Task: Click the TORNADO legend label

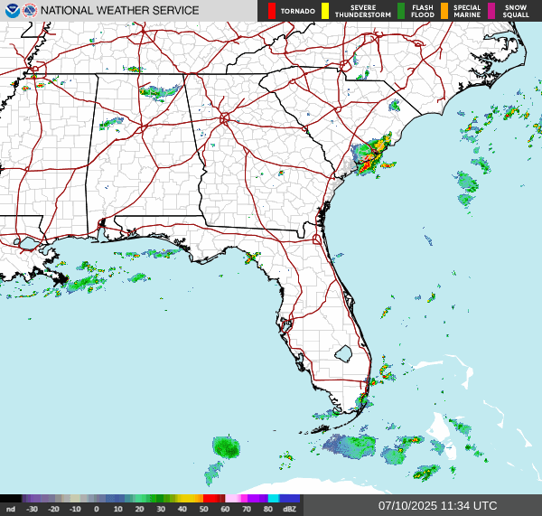Action: (297, 12)
